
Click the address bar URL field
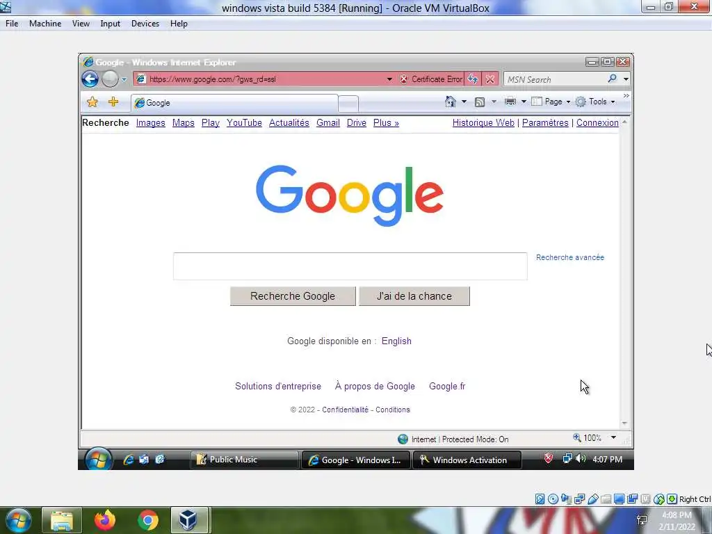click(266, 79)
